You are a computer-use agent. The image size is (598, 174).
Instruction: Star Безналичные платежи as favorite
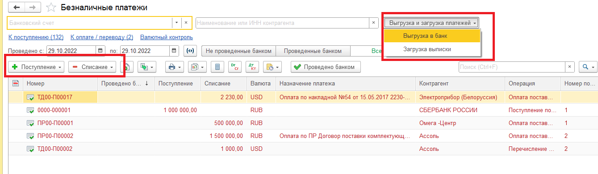[x=51, y=8]
